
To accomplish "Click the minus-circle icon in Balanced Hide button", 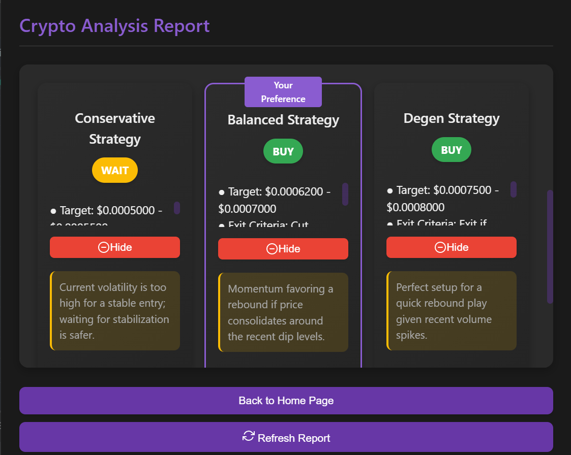I will point(272,249).
